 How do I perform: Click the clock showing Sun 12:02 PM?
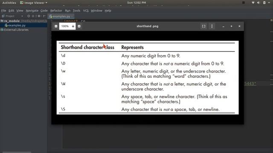(x=136, y=3)
